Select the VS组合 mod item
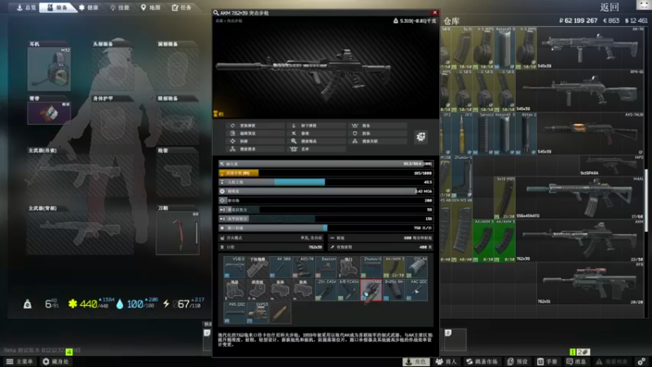The image size is (652, 367). (235, 268)
